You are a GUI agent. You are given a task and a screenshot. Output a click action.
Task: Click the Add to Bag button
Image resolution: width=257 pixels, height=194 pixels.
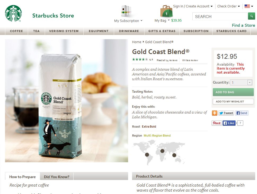click(x=233, y=92)
